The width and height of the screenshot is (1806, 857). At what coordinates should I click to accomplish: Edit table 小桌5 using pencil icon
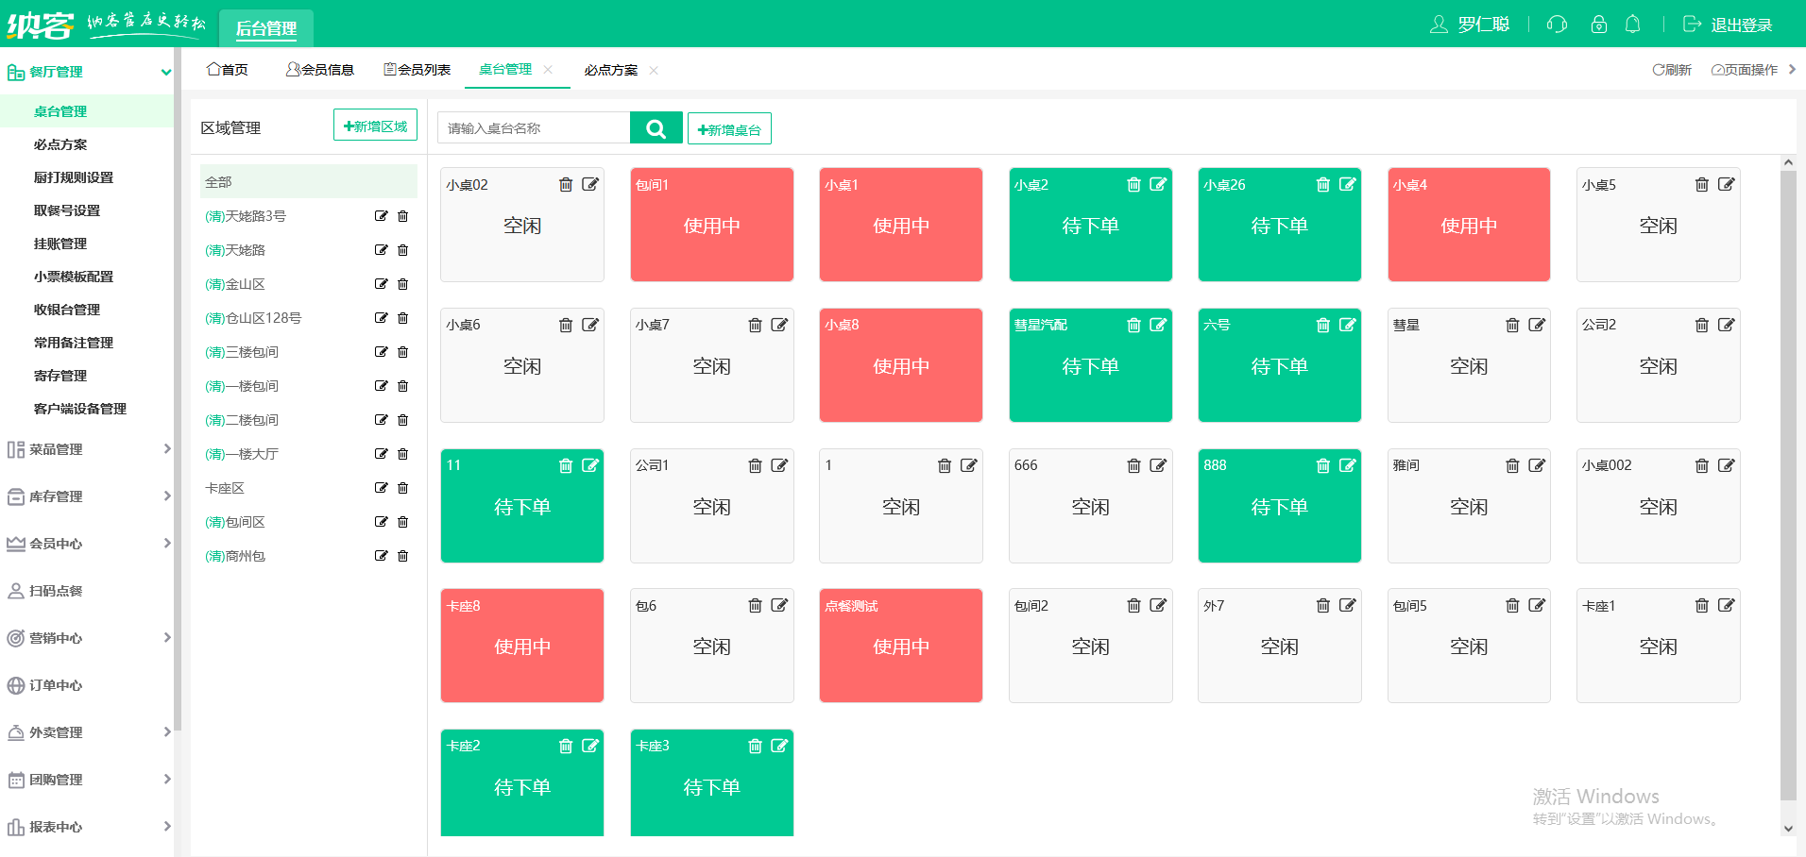[1726, 185]
